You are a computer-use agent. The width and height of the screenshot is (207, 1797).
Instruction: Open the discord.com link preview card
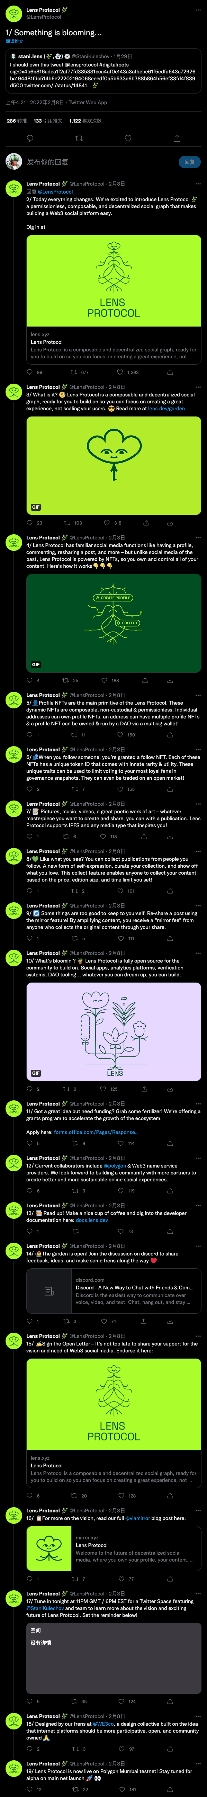click(114, 1291)
